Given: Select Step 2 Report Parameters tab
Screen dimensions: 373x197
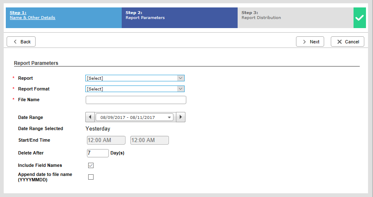Looking at the screenshot, I should tap(180, 18).
